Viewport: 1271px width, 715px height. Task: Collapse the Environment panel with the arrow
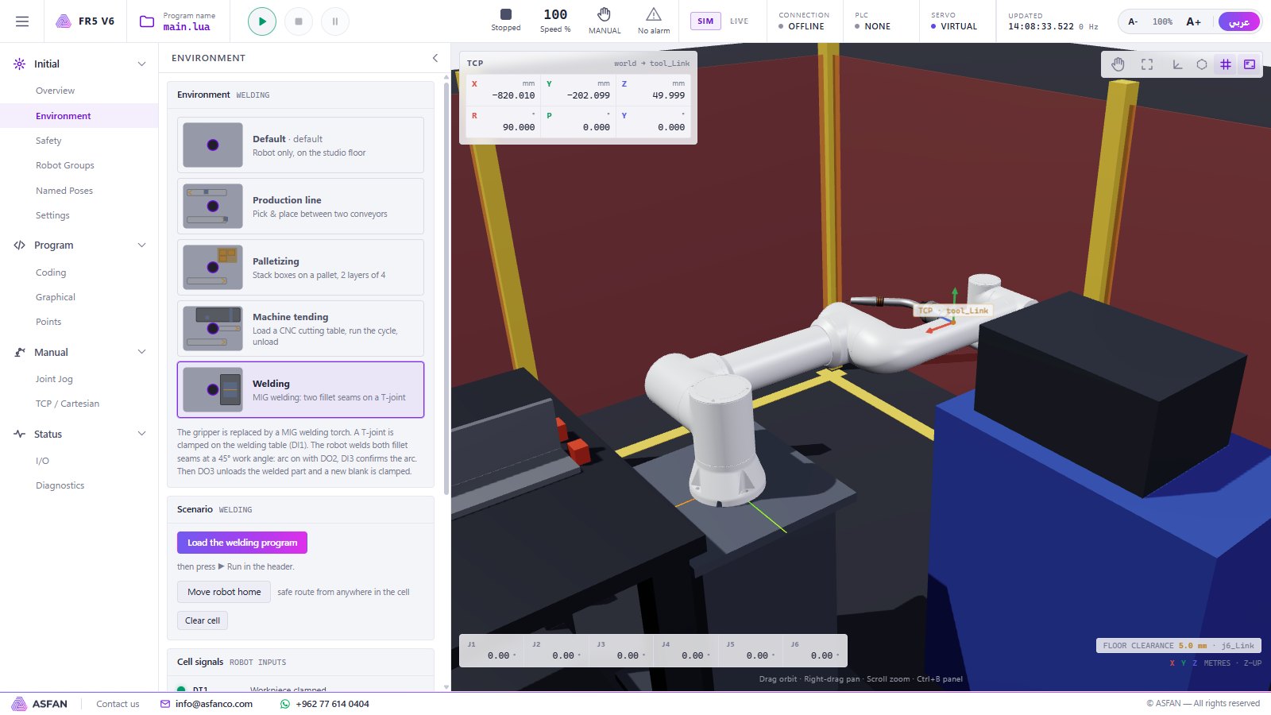tap(435, 58)
